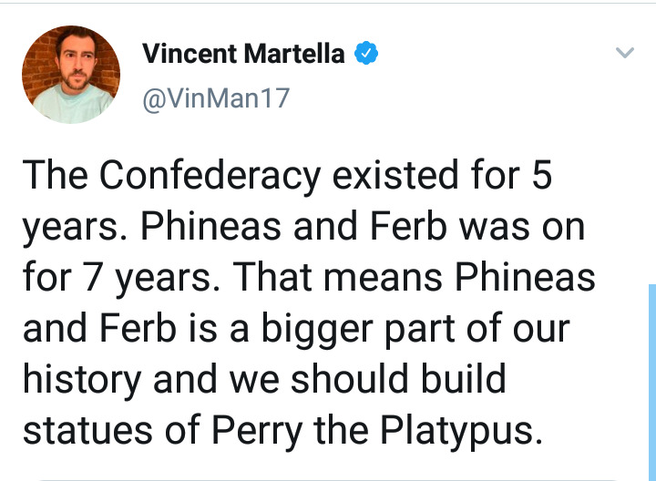Click the word "build" in the tweet
Image resolution: width=656 pixels, height=481 pixels.
(461, 380)
